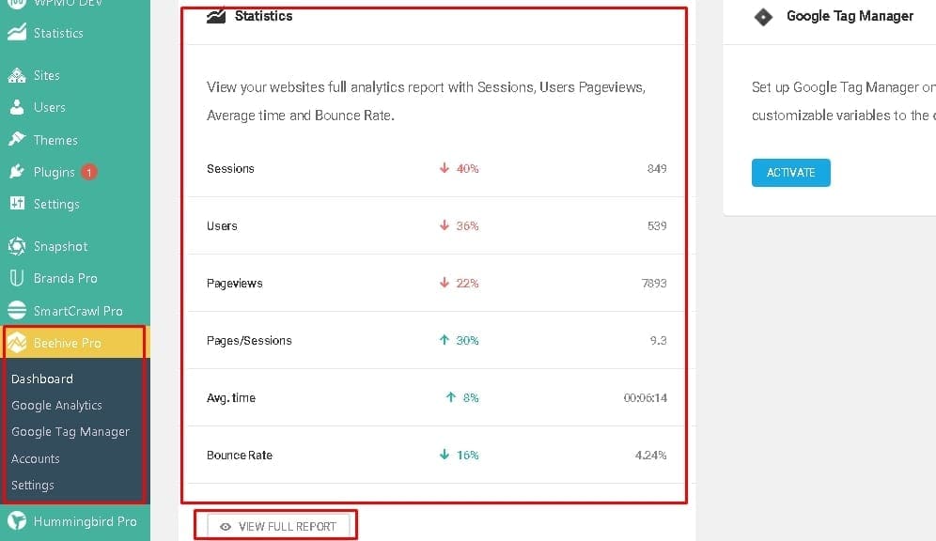936x541 pixels.
Task: Open Accounts under Beehive Pro
Action: pyautogui.click(x=35, y=458)
